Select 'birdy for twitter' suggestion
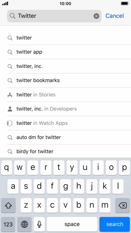The width and height of the screenshot is (131, 233). click(69, 151)
